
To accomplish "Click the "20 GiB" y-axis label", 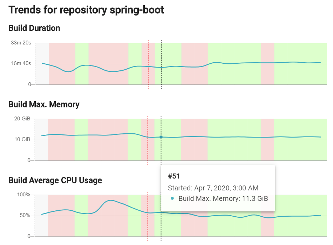I will [x=22, y=119].
